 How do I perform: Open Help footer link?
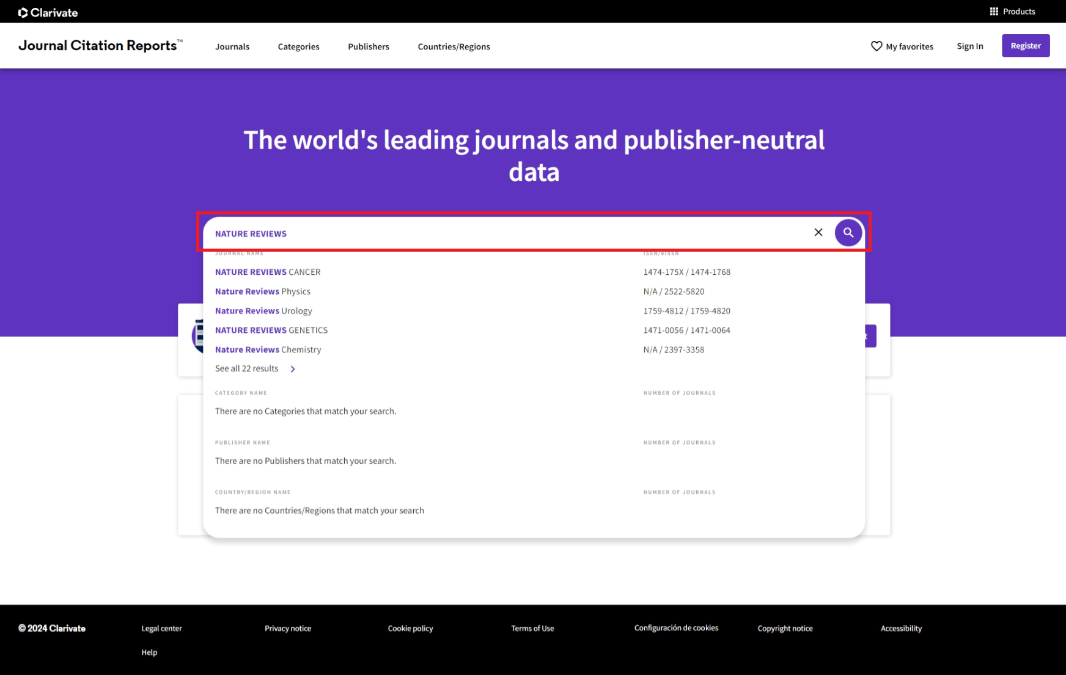(150, 652)
